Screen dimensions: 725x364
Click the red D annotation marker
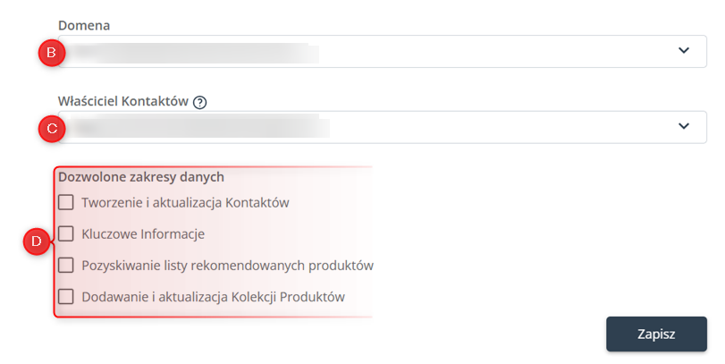click(x=37, y=241)
